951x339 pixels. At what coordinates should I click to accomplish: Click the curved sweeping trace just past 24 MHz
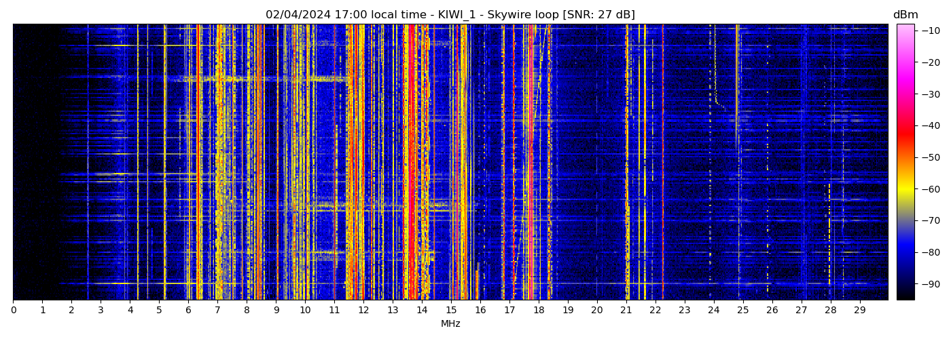click(x=715, y=81)
